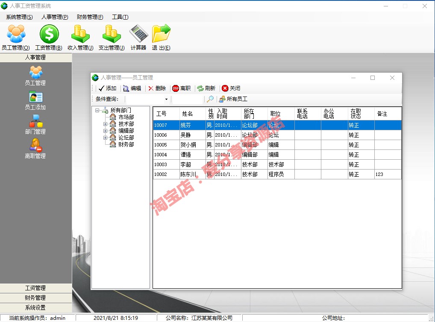Select employee row 10002 陈东川
This screenshot has height=322, width=435.
277,174
